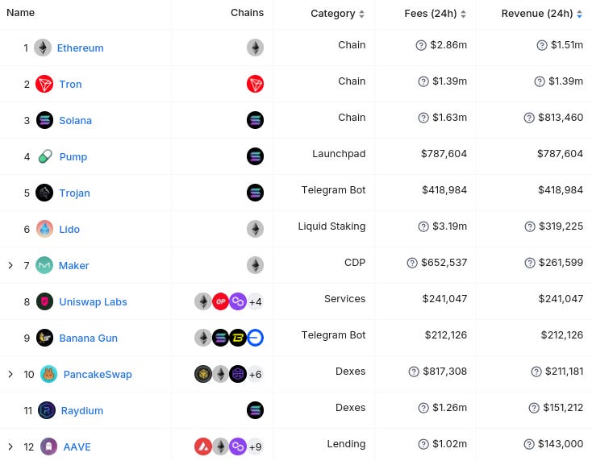The width and height of the screenshot is (592, 461).
Task: Open the Banana Gun link
Action: click(x=89, y=338)
